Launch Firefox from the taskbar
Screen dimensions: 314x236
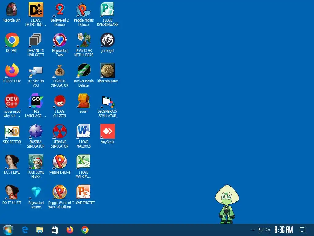pyautogui.click(x=70, y=230)
